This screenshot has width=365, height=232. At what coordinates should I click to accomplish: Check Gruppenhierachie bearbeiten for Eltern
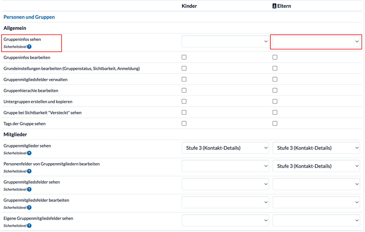[275, 90]
